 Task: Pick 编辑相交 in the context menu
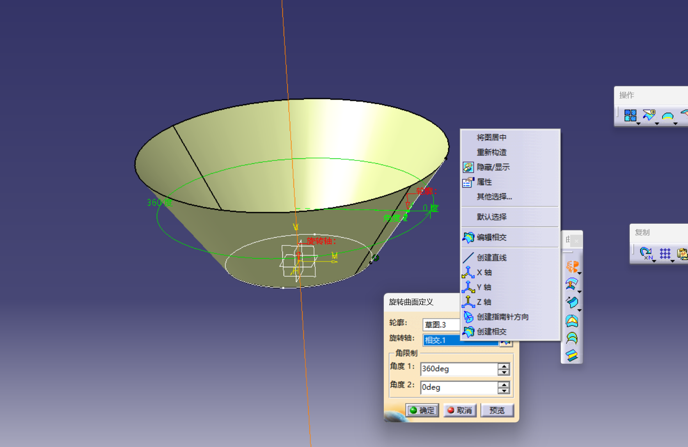tap(511, 237)
